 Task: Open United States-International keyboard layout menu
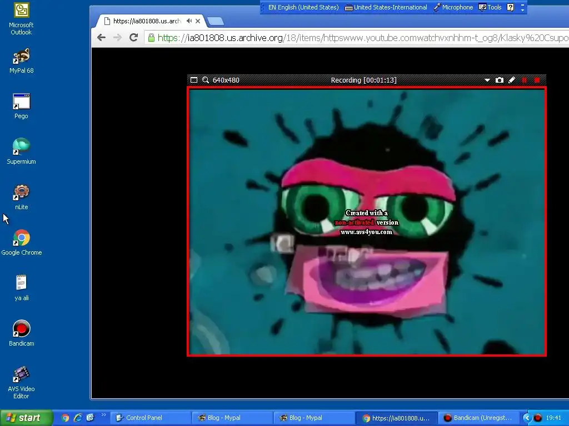(386, 7)
